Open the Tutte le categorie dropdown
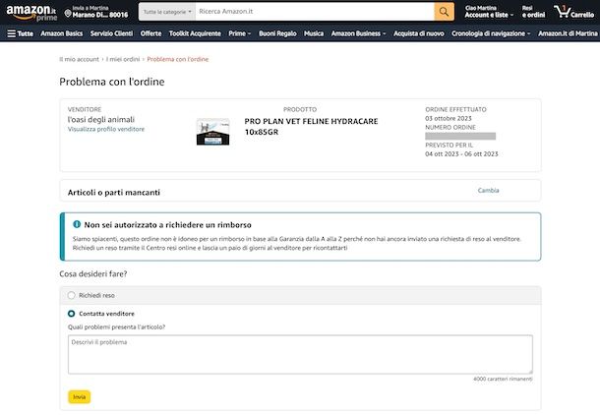The width and height of the screenshot is (600, 415). [167, 12]
